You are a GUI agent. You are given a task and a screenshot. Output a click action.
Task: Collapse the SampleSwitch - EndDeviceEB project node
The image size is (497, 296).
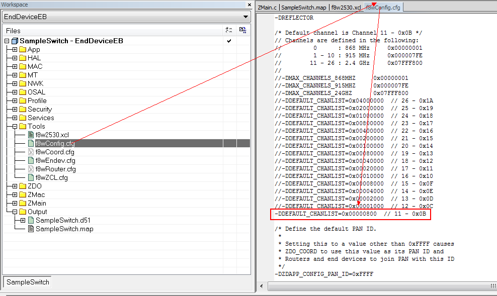point(7,41)
